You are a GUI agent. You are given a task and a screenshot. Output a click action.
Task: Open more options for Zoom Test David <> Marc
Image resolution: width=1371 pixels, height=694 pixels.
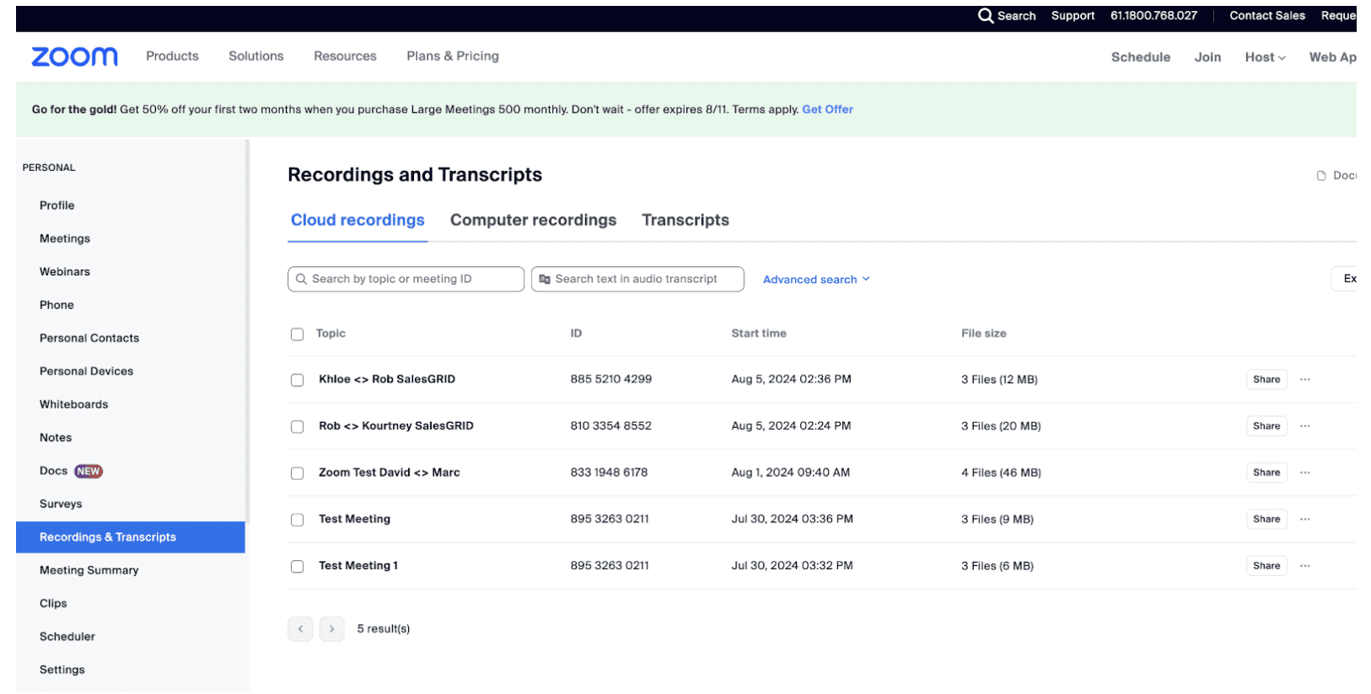point(1304,472)
